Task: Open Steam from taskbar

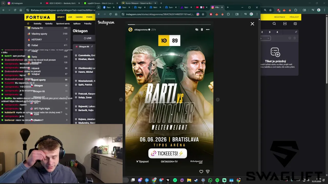Action: (196, 180)
